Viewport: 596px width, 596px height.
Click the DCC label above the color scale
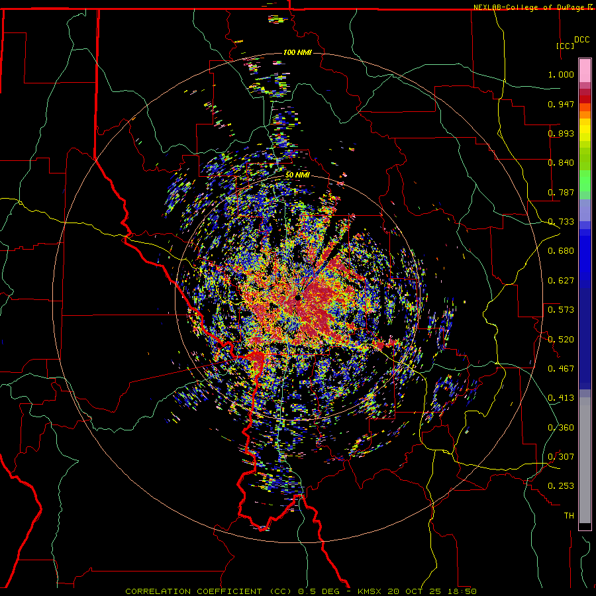coord(581,40)
